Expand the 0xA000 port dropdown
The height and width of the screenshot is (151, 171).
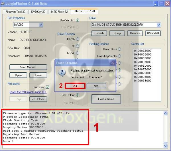(x=41, y=25)
